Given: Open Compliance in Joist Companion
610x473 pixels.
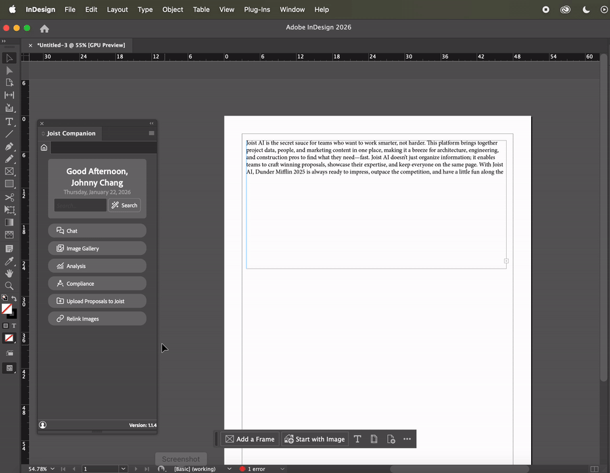Looking at the screenshot, I should tap(97, 283).
